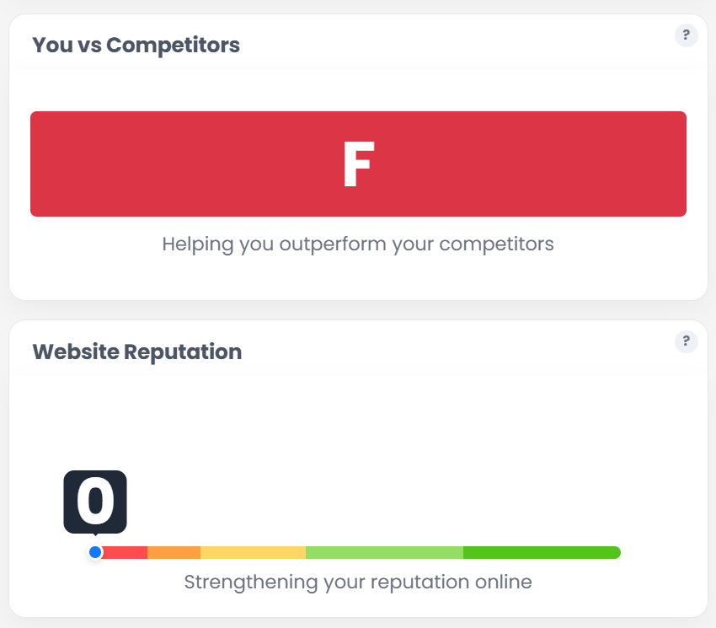Viewport: 716px width, 628px height.
Task: Click 'Strengthening your reputation online' text
Action: click(x=358, y=582)
